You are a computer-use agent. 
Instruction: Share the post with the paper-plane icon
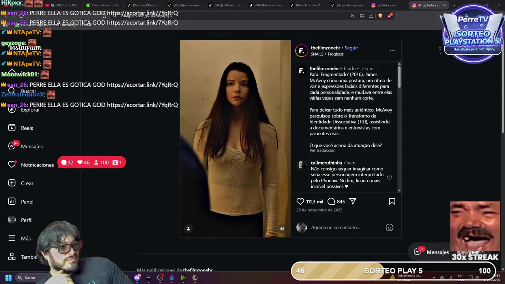[353, 201]
